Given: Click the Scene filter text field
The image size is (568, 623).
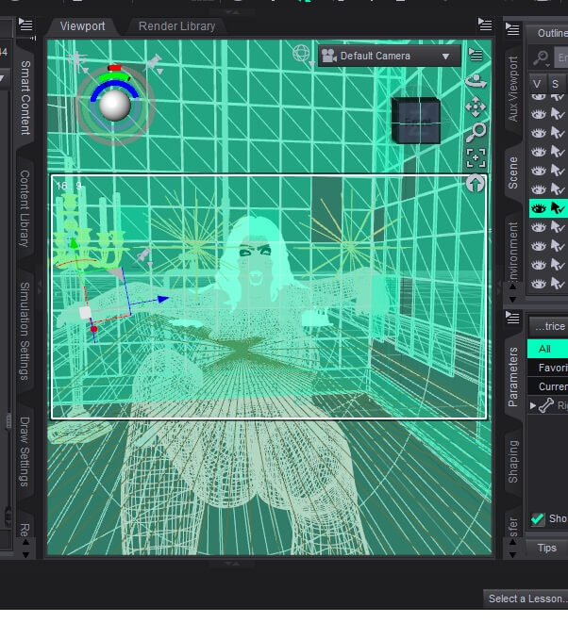Looking at the screenshot, I should point(560,58).
